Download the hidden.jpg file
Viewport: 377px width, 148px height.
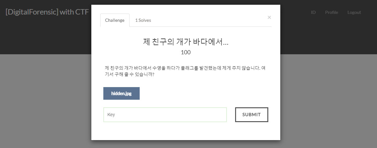(x=121, y=93)
